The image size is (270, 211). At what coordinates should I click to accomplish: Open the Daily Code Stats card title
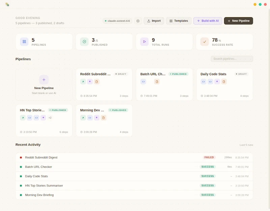213,74
